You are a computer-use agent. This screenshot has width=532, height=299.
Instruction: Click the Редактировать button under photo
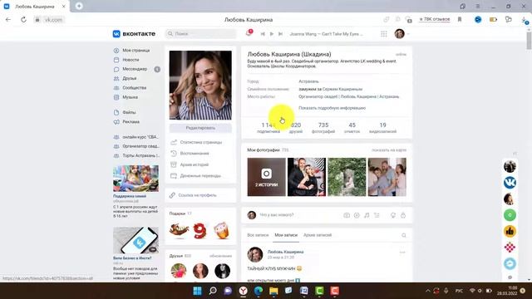tap(200, 128)
